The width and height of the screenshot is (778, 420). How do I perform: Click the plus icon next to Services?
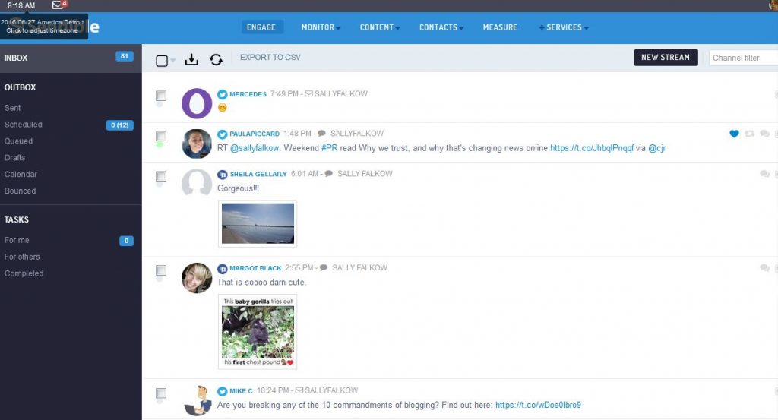coord(542,27)
